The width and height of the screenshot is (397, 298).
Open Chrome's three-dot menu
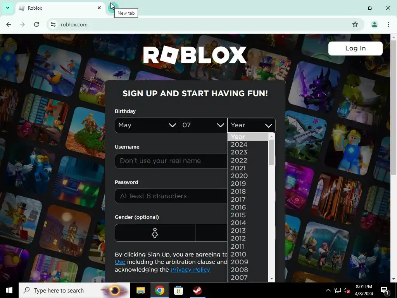click(x=388, y=24)
